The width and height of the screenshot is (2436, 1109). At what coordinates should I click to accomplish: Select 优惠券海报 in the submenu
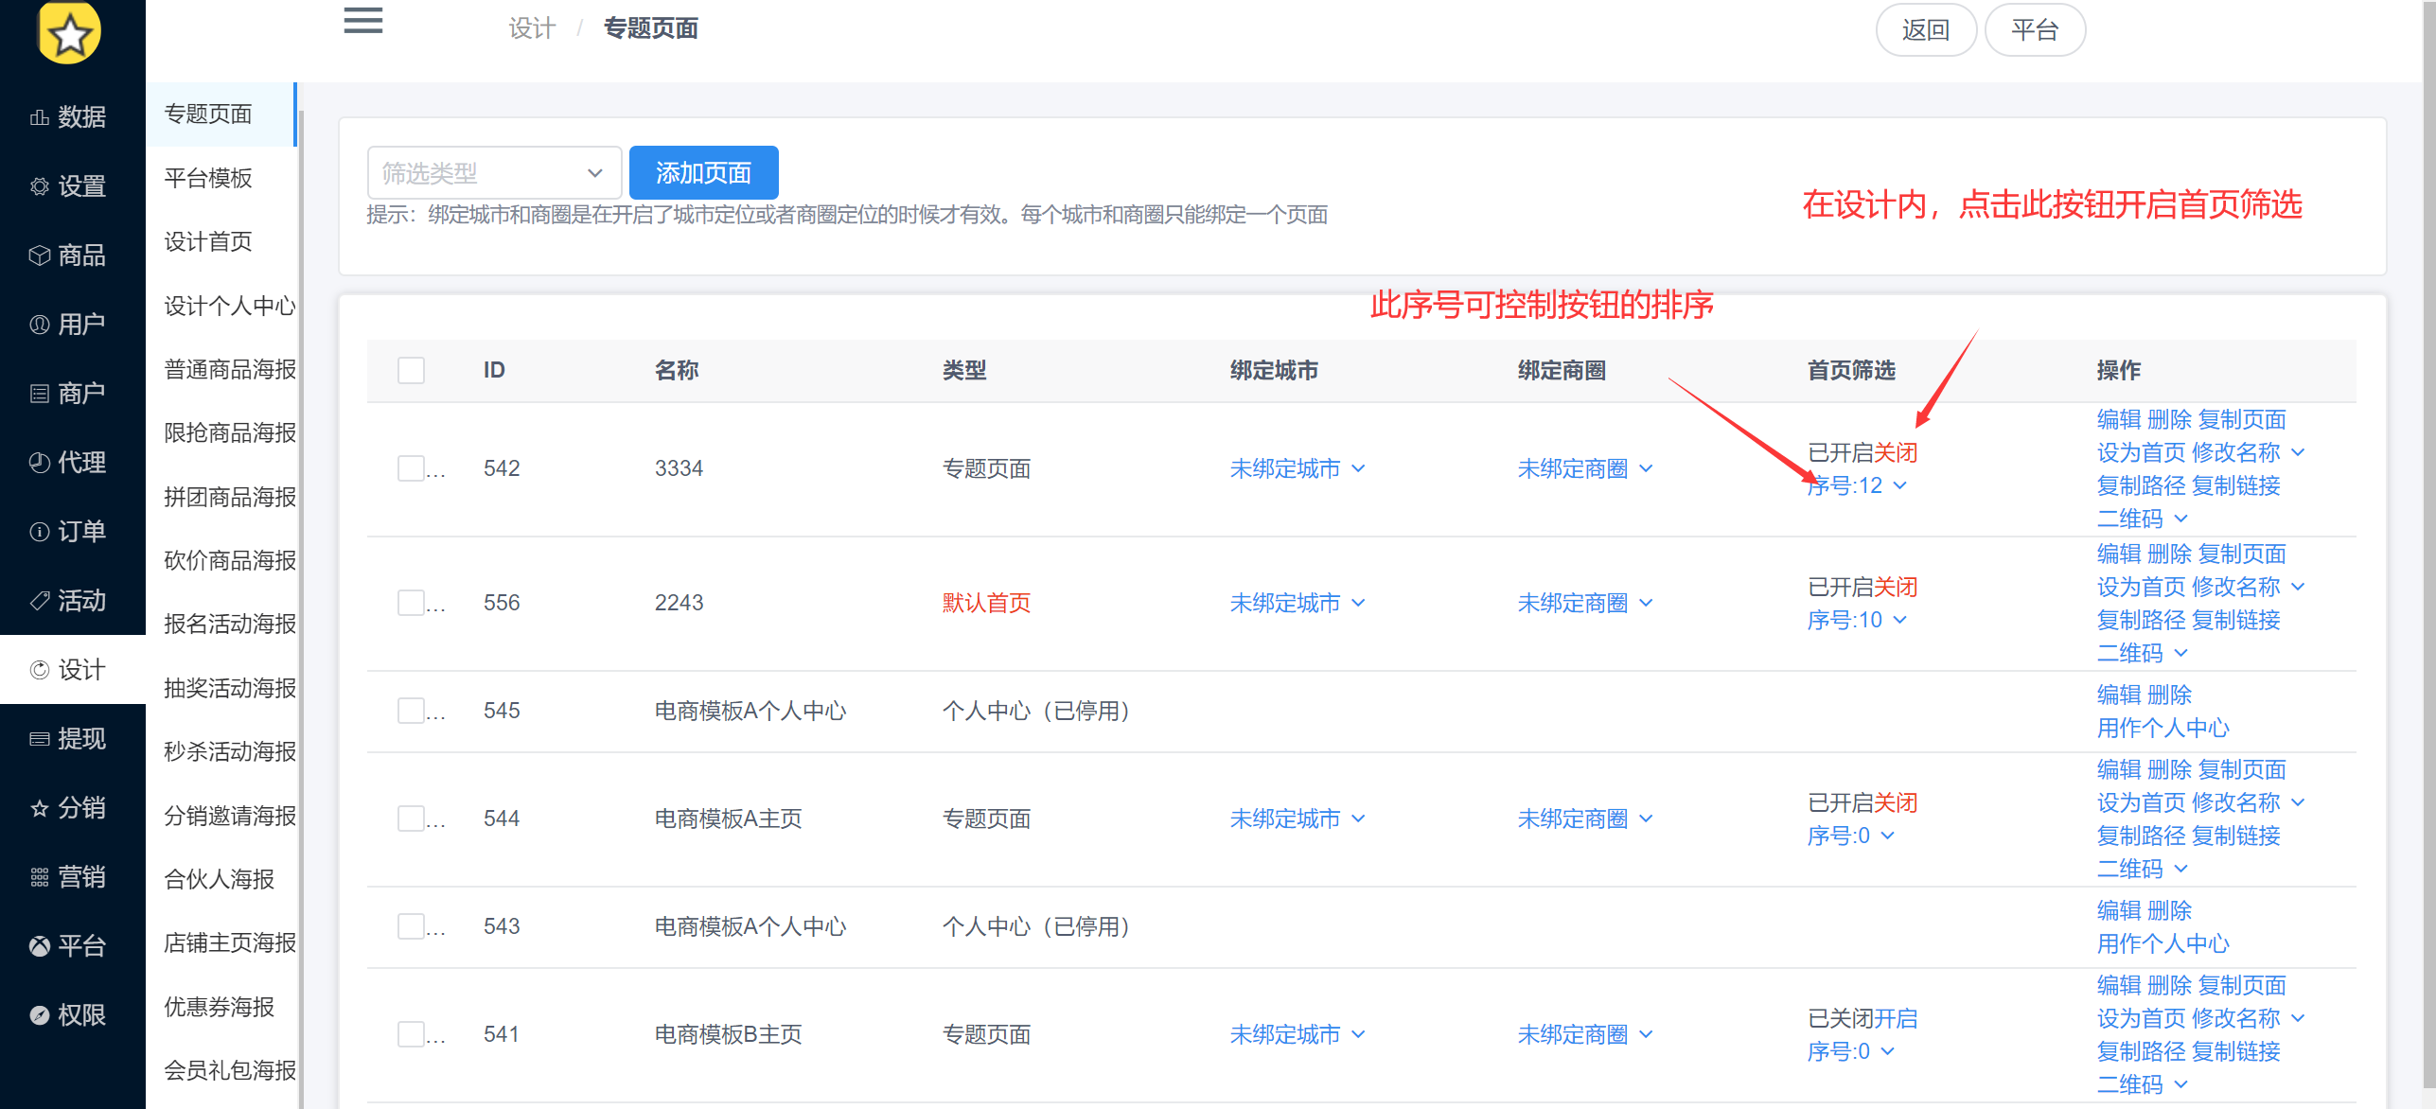[219, 1007]
